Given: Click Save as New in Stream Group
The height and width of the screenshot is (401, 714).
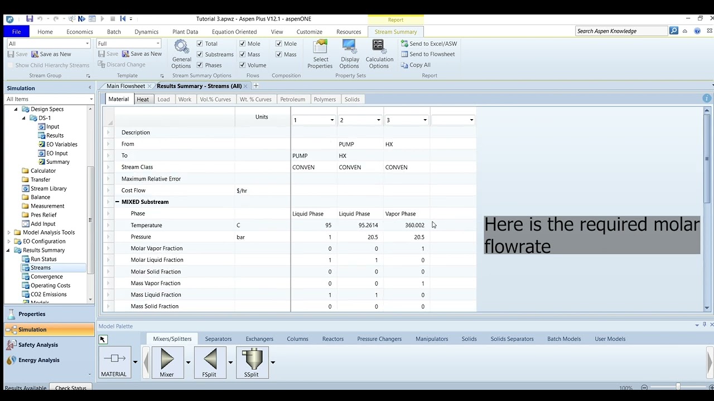Looking at the screenshot, I should [x=51, y=54].
